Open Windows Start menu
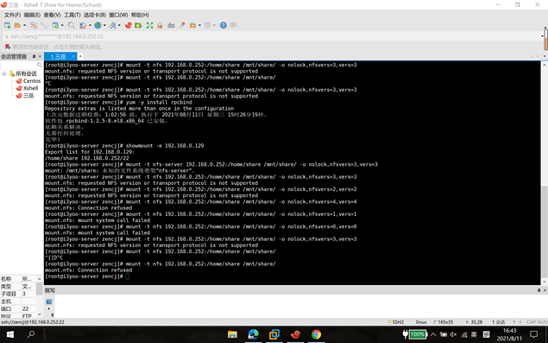The height and width of the screenshot is (343, 548). [x=10, y=334]
